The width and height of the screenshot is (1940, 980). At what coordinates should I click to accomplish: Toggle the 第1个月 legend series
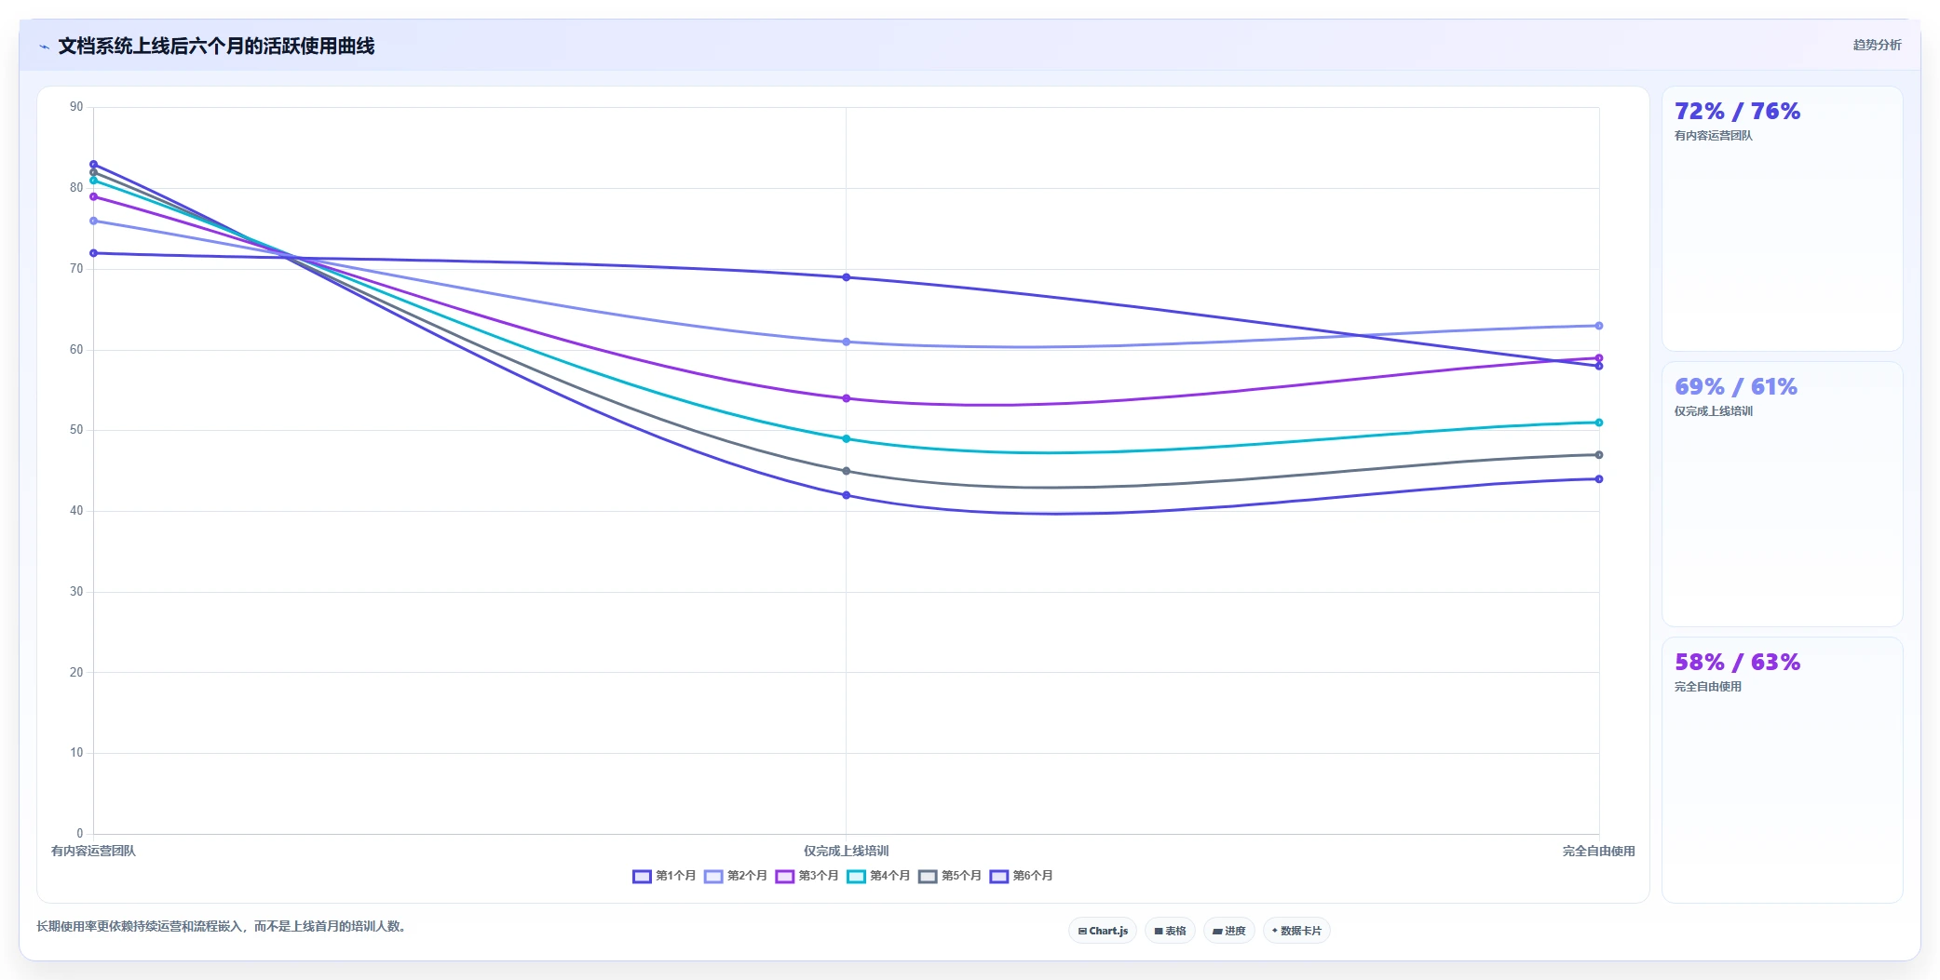(x=664, y=876)
